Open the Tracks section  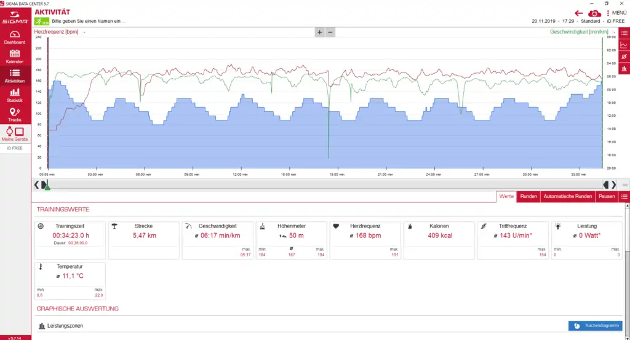15,114
